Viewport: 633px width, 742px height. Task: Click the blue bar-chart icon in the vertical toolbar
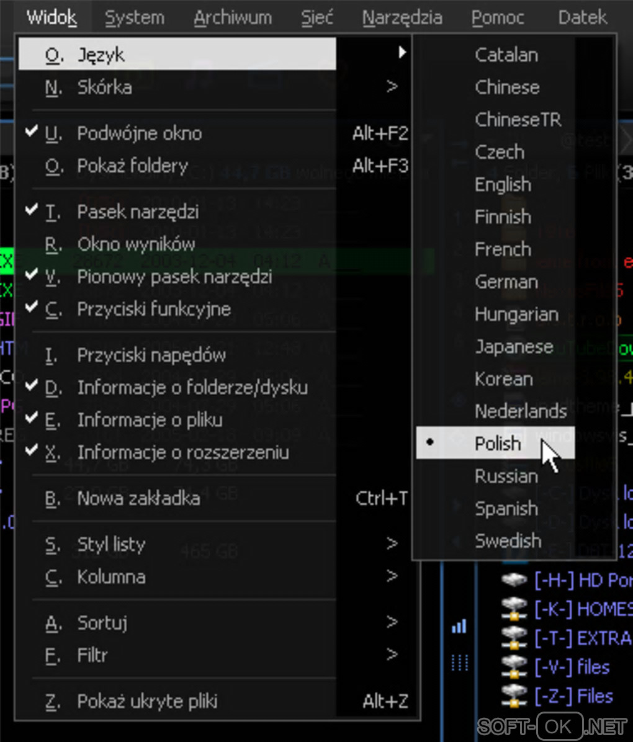pos(459,627)
